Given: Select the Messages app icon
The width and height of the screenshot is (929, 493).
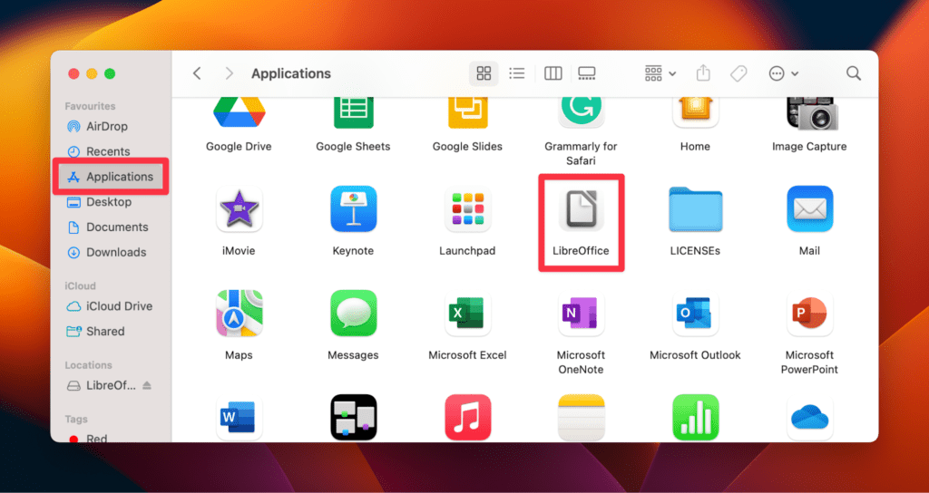Looking at the screenshot, I should point(353,313).
